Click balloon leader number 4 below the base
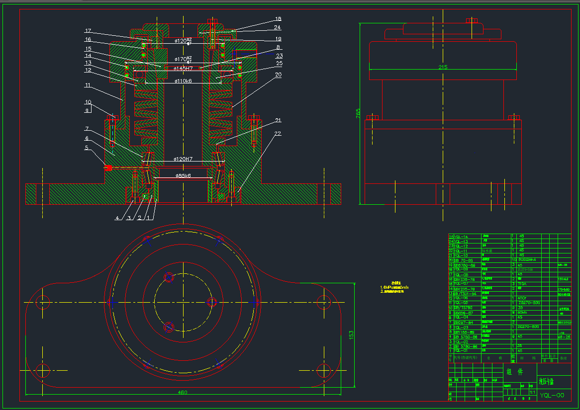Image resolution: width=580 pixels, height=410 pixels. point(117,218)
